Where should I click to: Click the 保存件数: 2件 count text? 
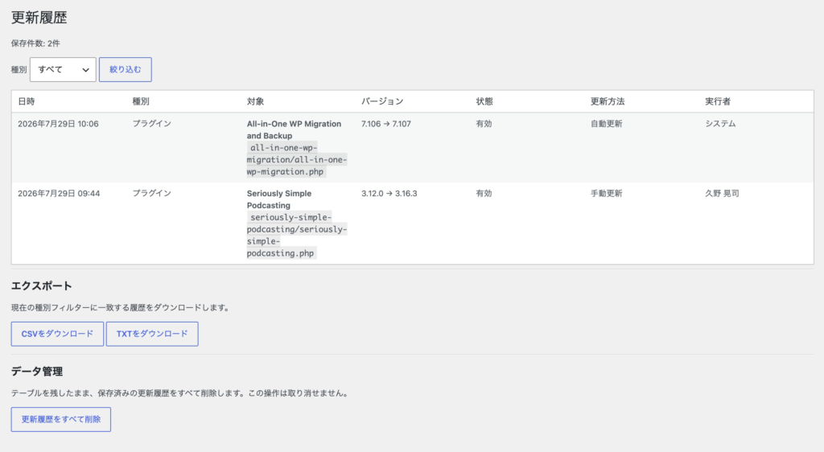[x=35, y=43]
